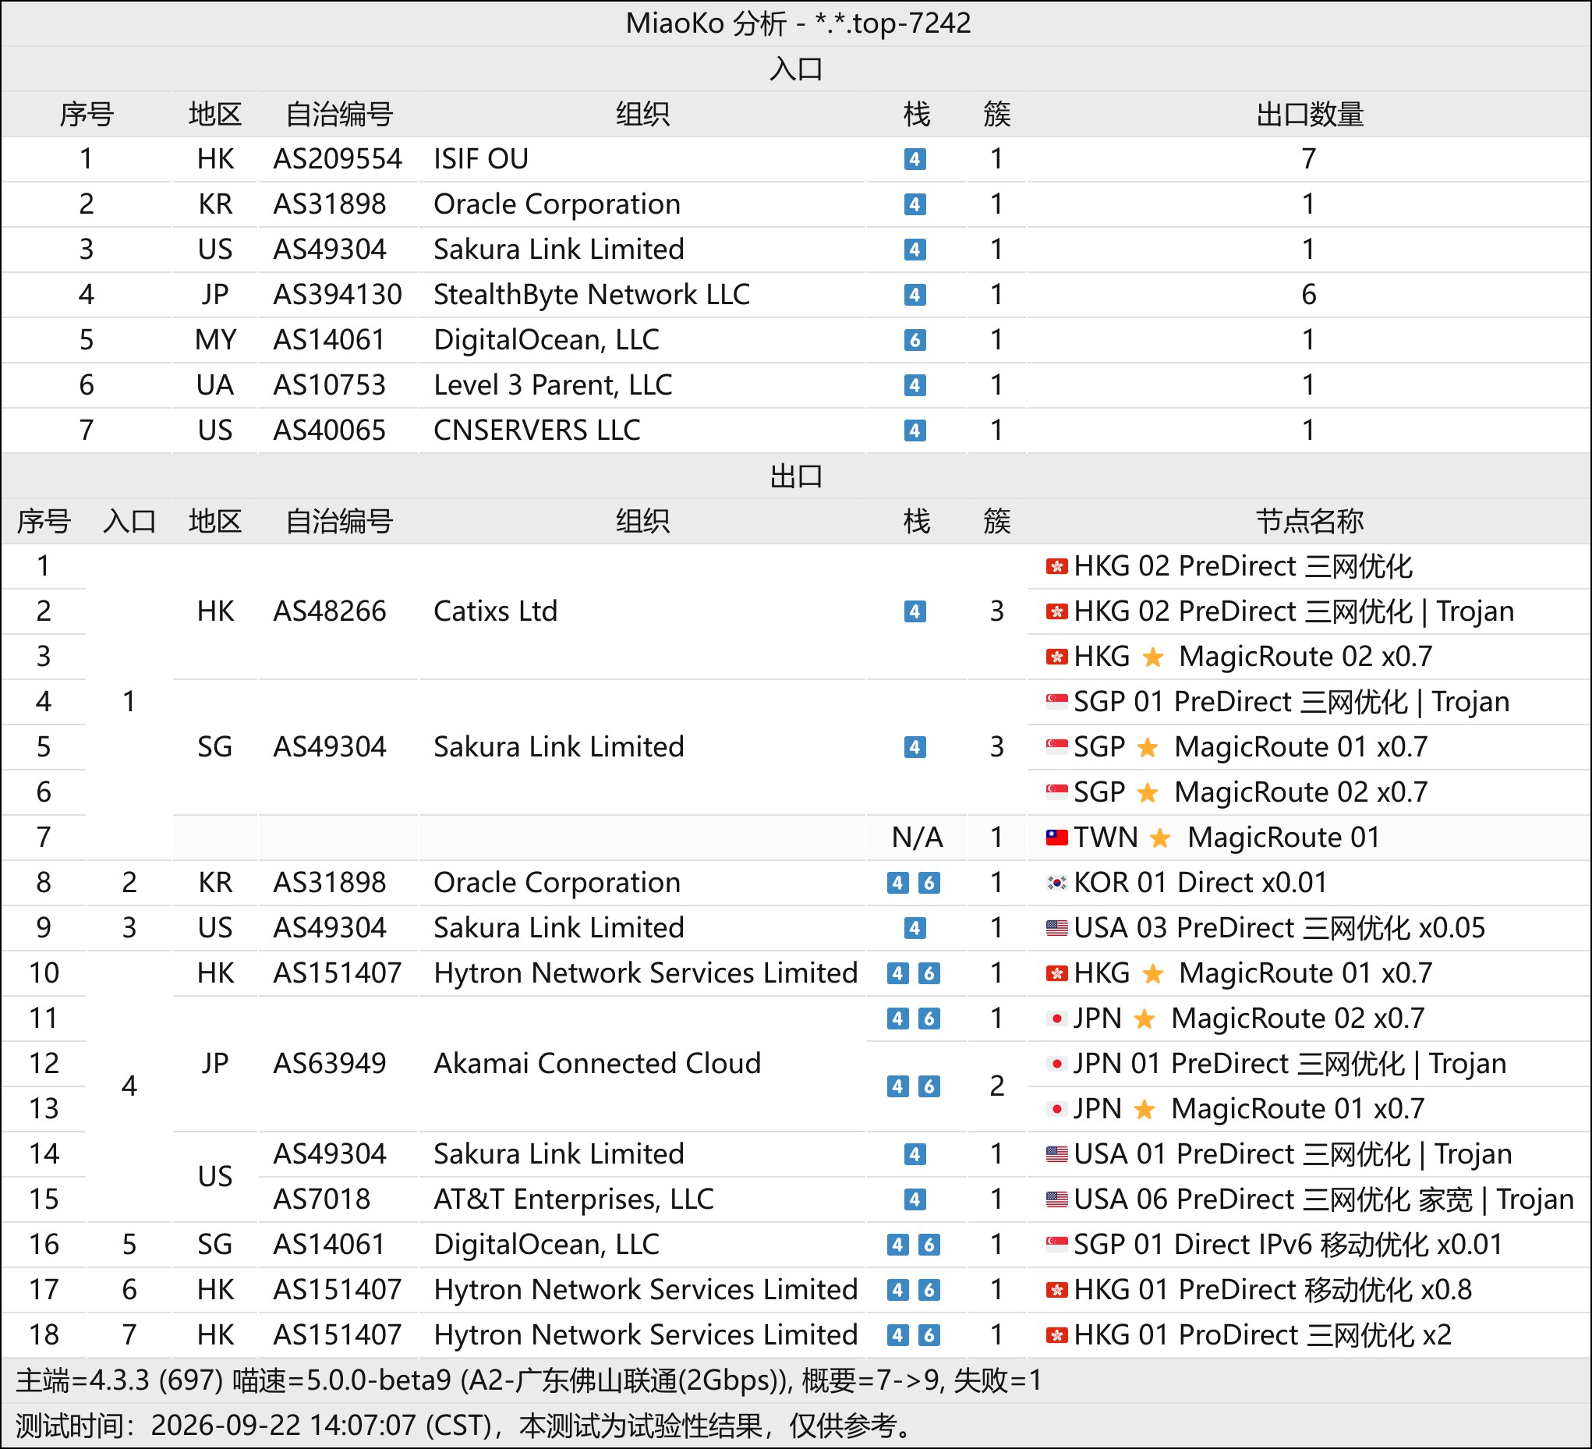Click the title MiaoKo 分析 - *.*.top-7242

(798, 23)
